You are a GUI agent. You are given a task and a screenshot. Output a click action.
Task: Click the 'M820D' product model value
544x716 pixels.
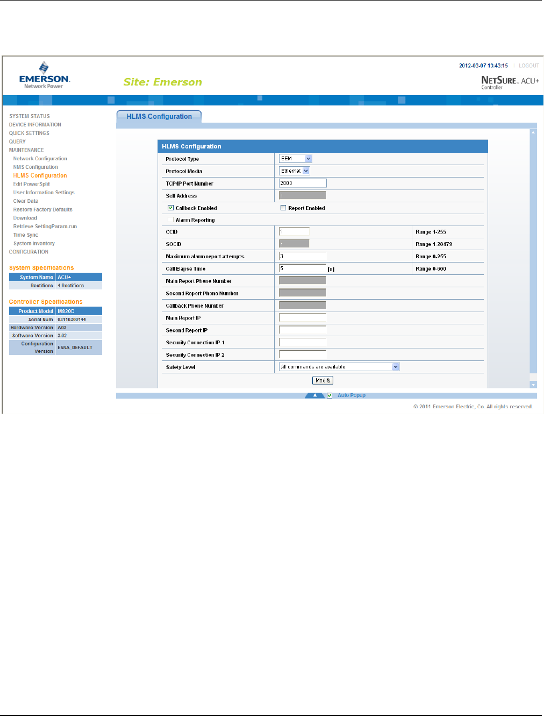[x=66, y=311]
